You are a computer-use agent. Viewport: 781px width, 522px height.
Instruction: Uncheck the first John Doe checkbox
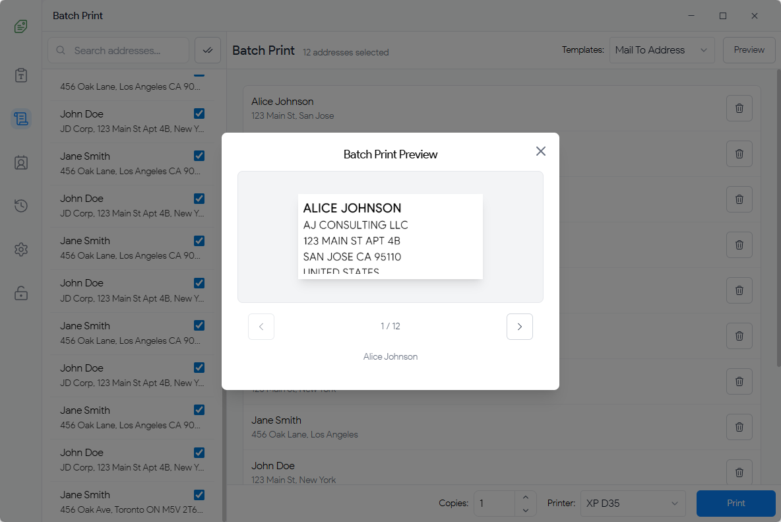(x=199, y=114)
